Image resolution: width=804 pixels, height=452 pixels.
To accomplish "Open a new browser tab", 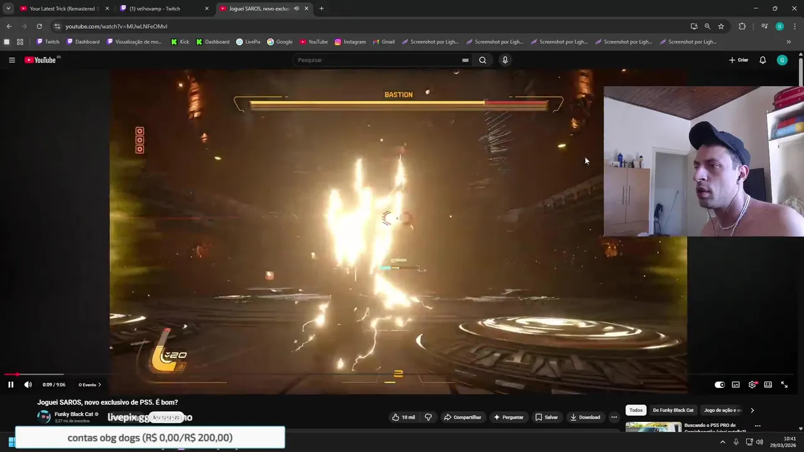I will (x=322, y=9).
